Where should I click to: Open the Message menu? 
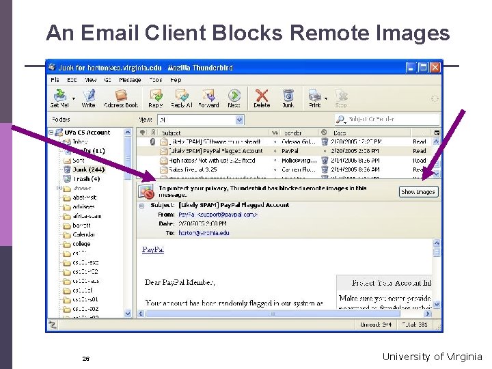pos(130,80)
